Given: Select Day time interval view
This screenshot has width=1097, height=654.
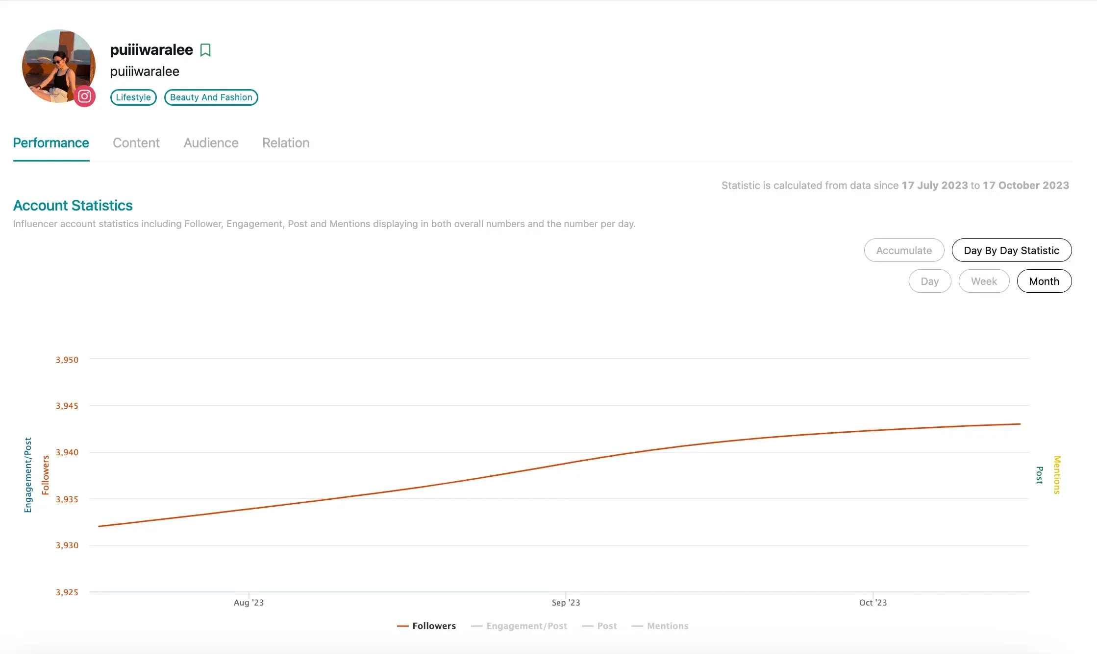Looking at the screenshot, I should (929, 281).
